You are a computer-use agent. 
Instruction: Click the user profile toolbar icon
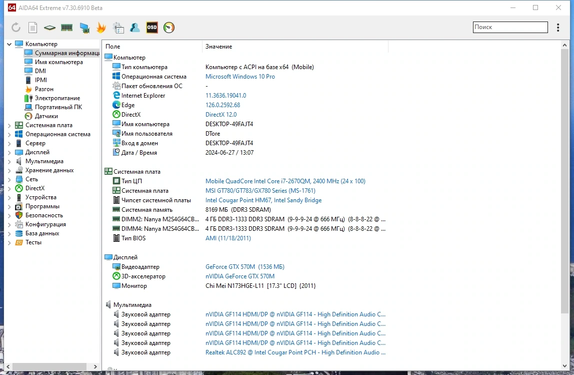(x=134, y=28)
